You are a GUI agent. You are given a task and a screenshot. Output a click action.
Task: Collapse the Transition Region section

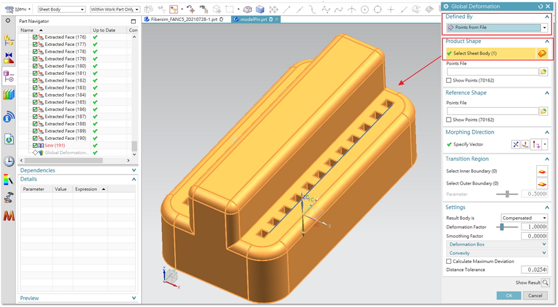pos(547,159)
